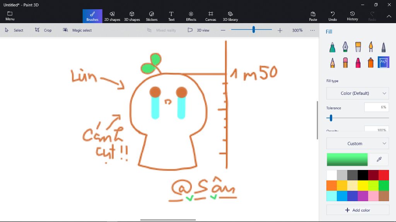Screen dimensions: 396x222
Task: Choose the dark red swatch
Action: click(373, 175)
